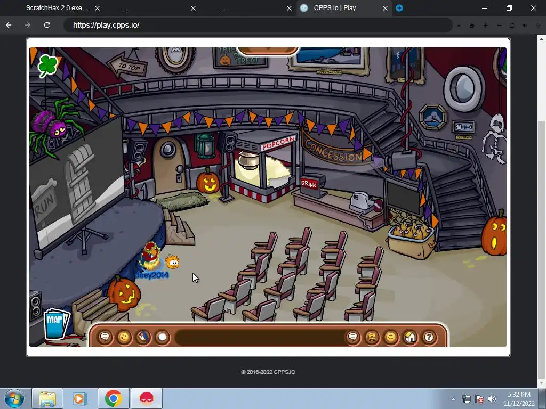546x409 pixels.
Task: Open the media player taskbar icon
Action: coord(79,398)
